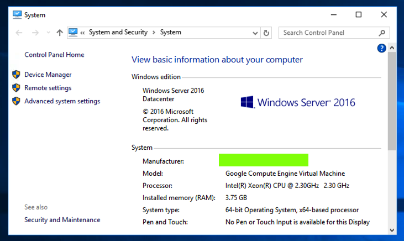Expand the double-chevron at the breadcrumb start
This screenshot has height=241, width=404.
coord(83,33)
